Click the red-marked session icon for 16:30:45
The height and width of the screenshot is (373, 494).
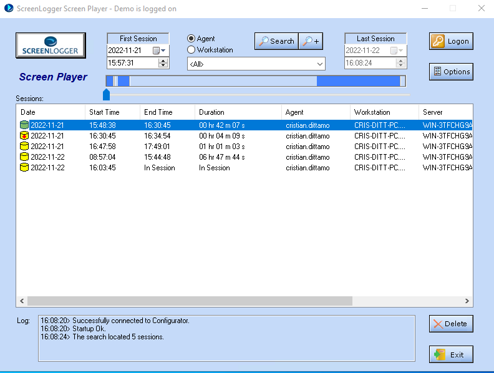pos(24,136)
